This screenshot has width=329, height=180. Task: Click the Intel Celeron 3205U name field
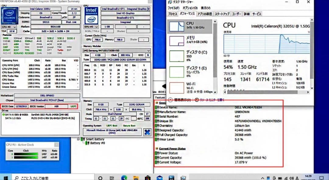40,9
